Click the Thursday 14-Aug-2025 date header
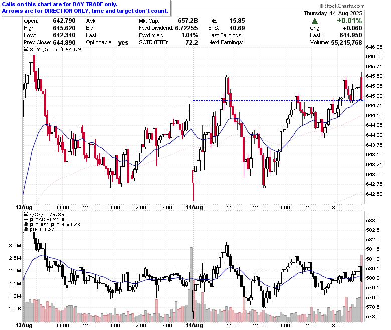The image size is (391, 330). coord(333,13)
